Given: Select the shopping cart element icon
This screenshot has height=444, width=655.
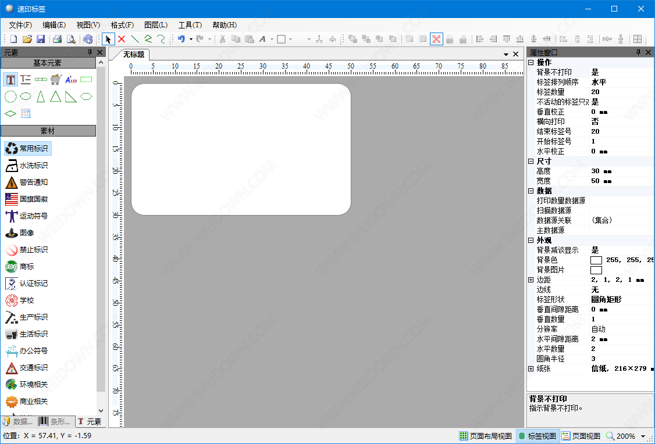Looking at the screenshot, I should tap(56, 80).
